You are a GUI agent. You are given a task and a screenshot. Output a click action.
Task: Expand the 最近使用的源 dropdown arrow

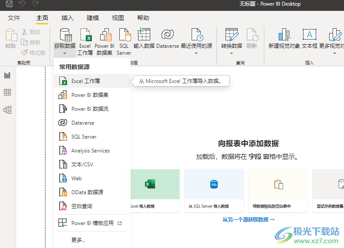[196, 53]
